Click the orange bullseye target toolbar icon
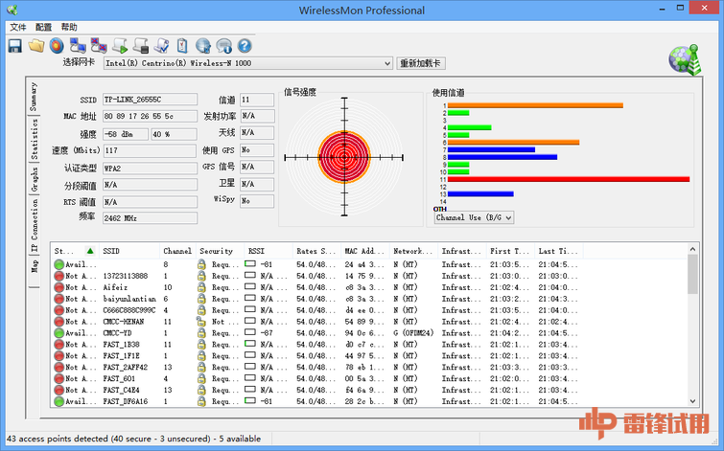 point(57,45)
